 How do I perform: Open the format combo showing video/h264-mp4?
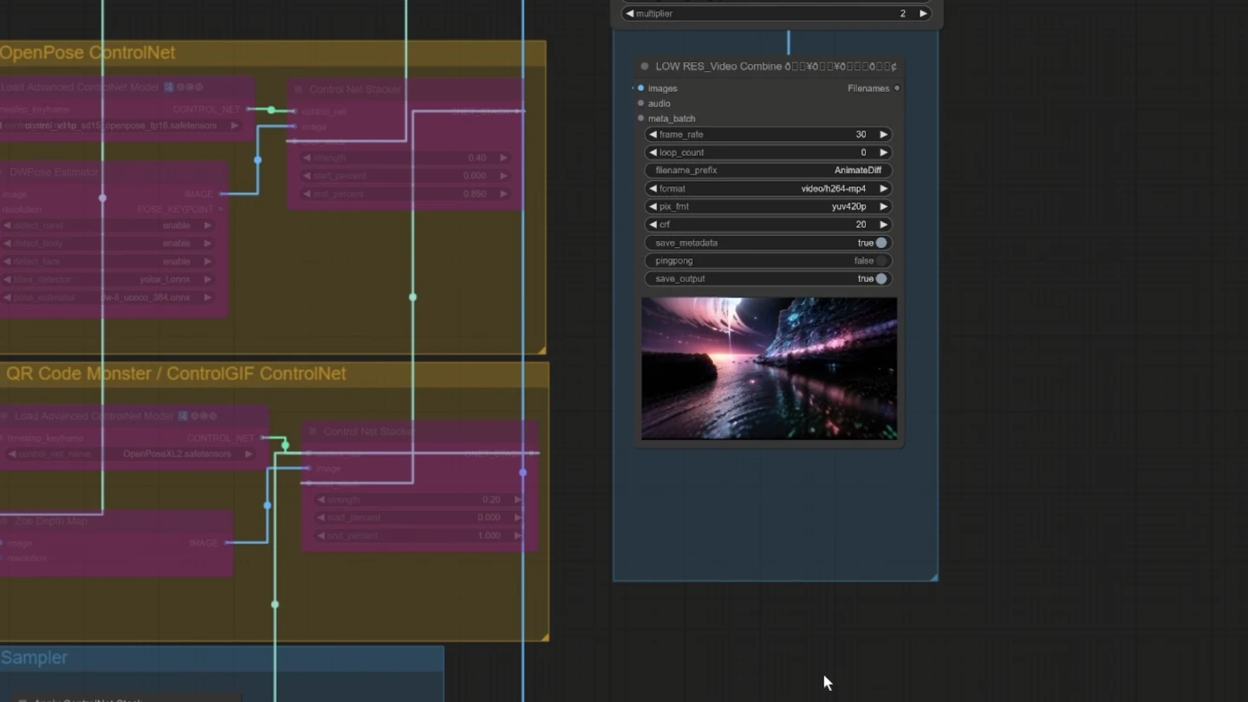pyautogui.click(x=768, y=188)
